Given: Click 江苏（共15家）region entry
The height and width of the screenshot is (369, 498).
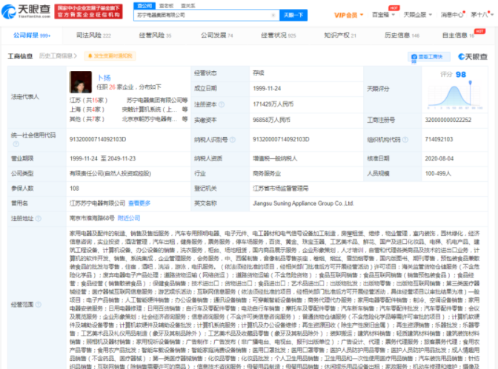Looking at the screenshot, I should 89,100.
